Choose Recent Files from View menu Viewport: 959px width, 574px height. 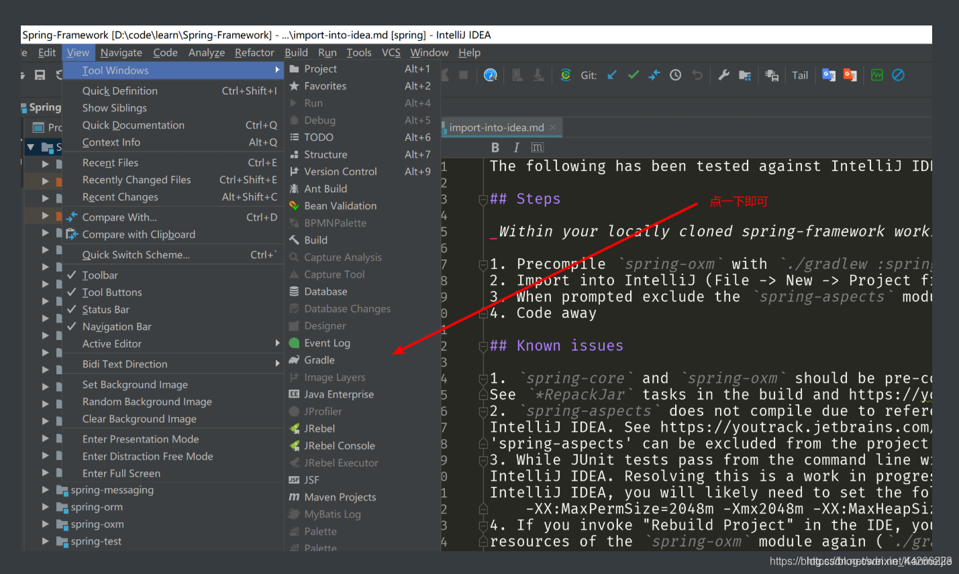tap(174, 163)
